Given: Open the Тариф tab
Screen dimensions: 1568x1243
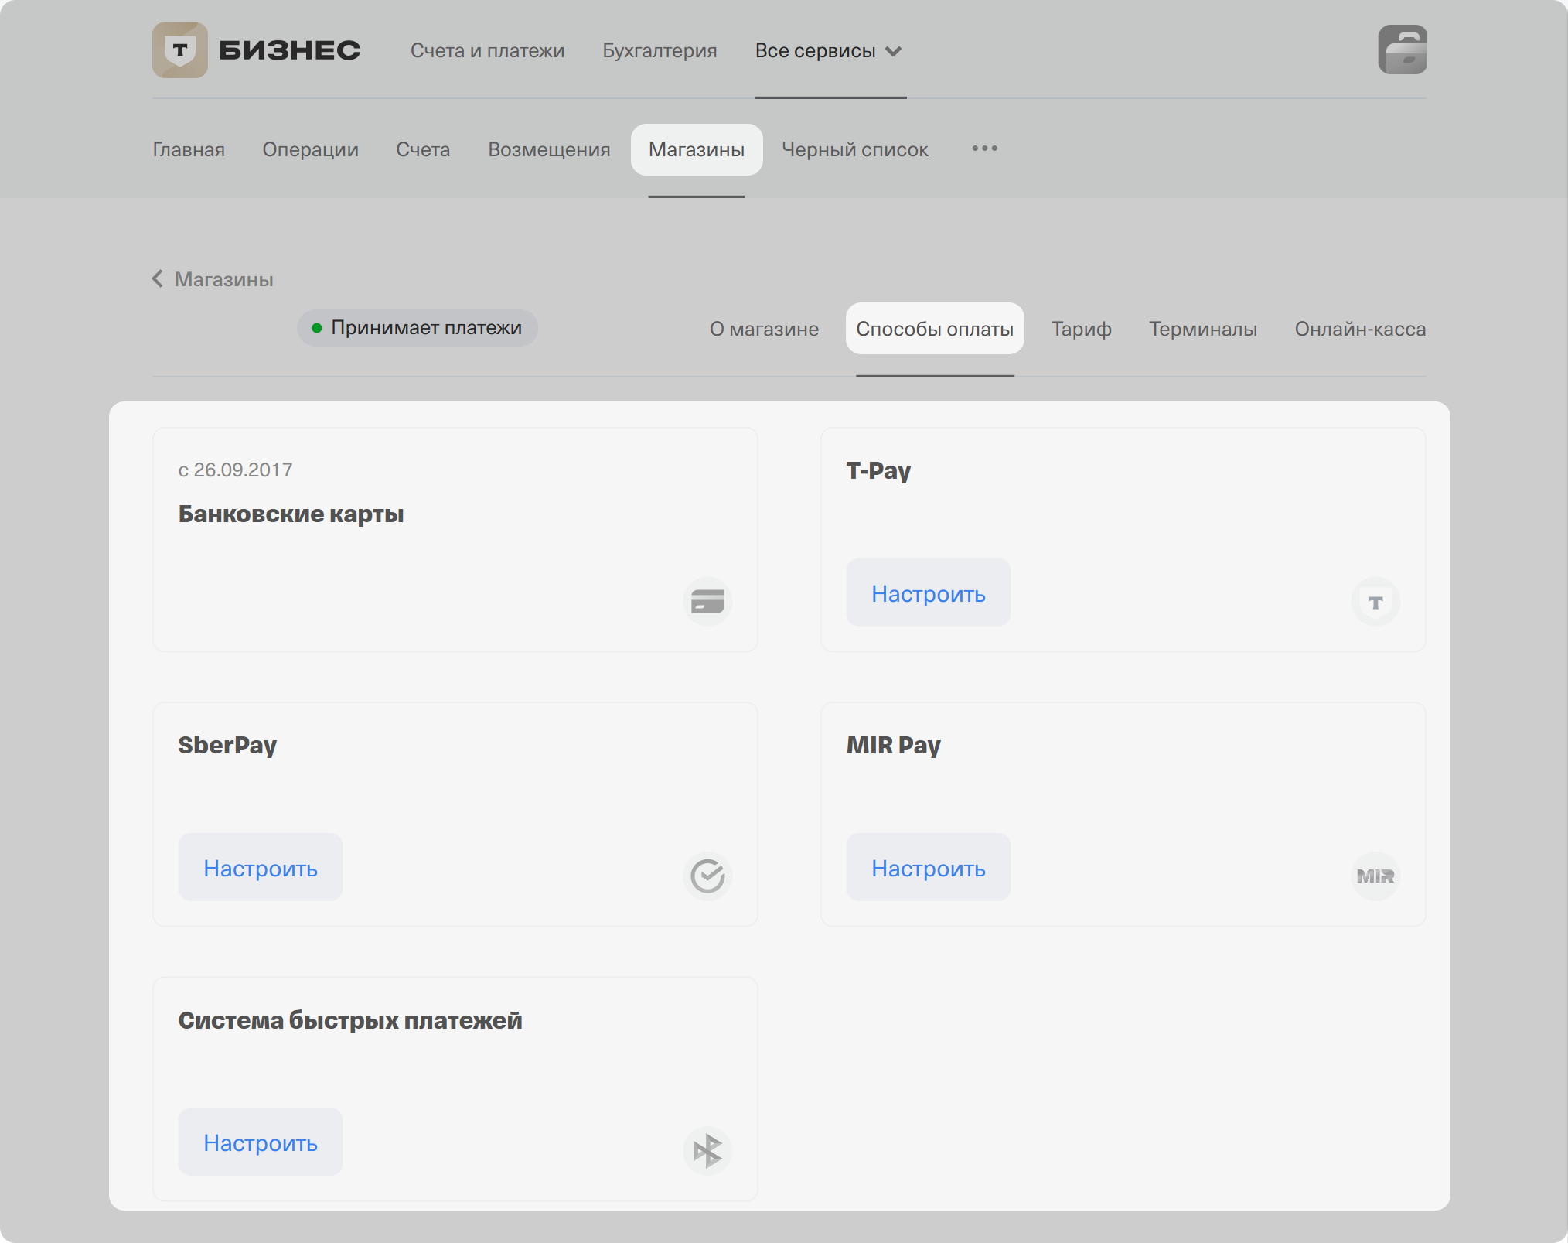Looking at the screenshot, I should pos(1081,329).
